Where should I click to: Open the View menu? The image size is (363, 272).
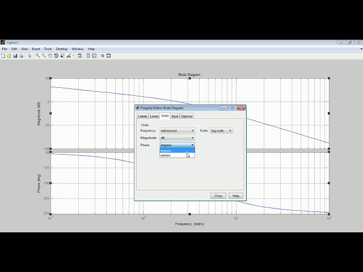point(24,49)
